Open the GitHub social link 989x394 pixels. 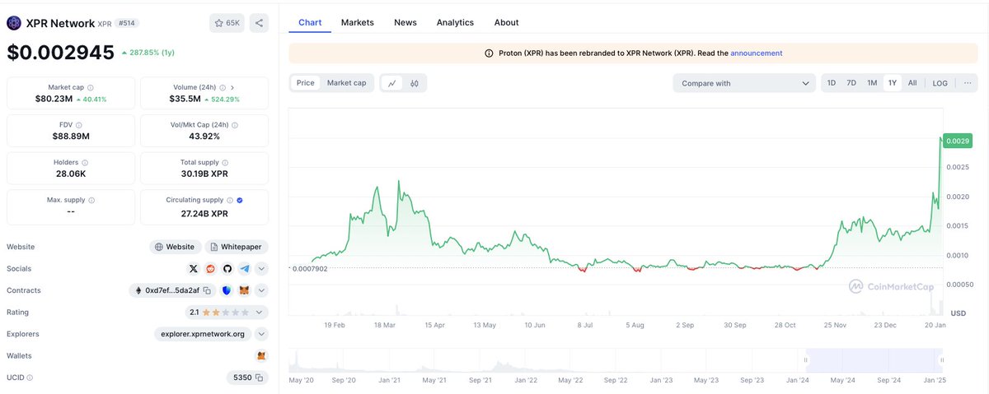pos(227,269)
